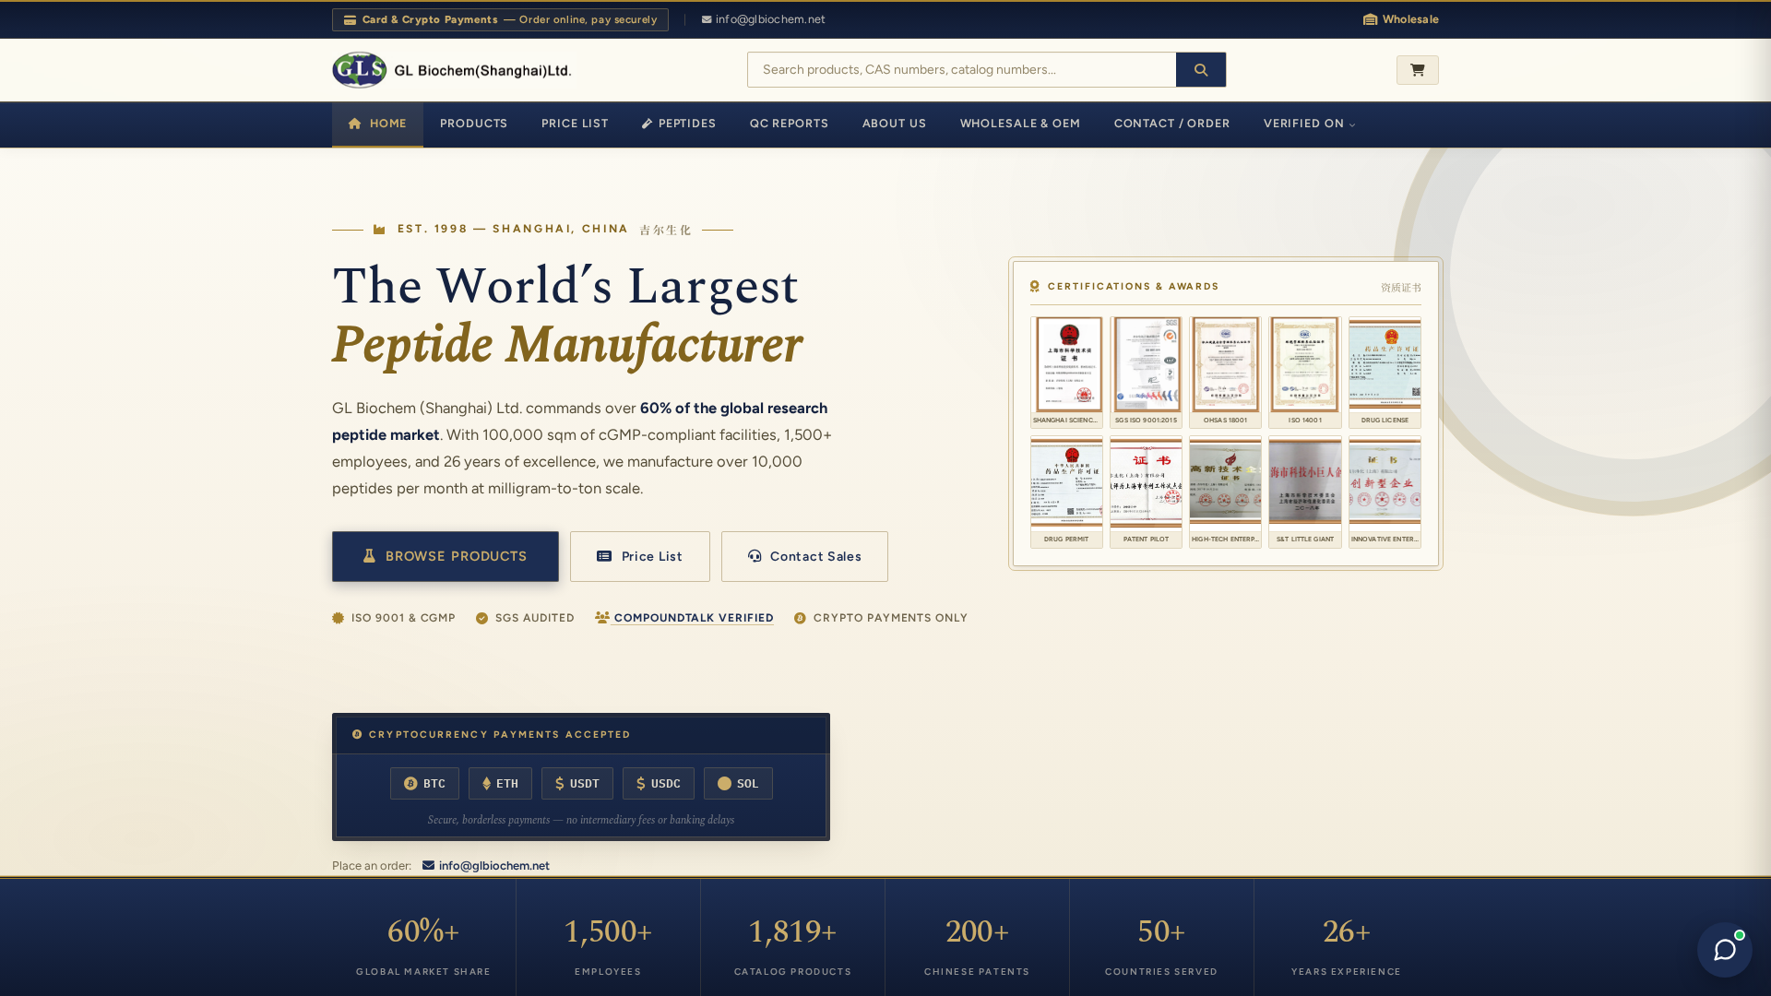View S&T Little Giant certificate

(x=1304, y=492)
